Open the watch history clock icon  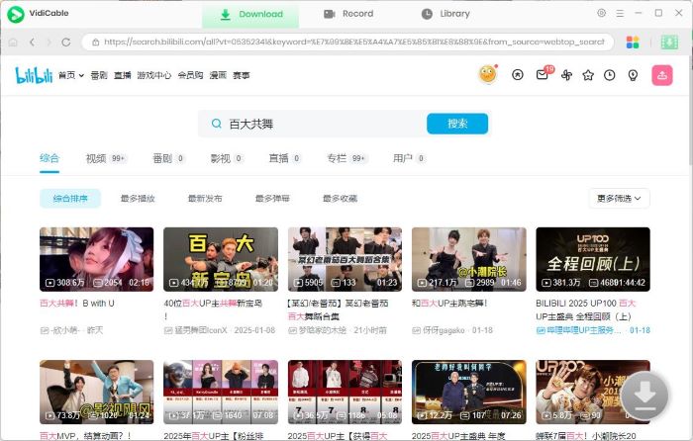click(x=610, y=75)
